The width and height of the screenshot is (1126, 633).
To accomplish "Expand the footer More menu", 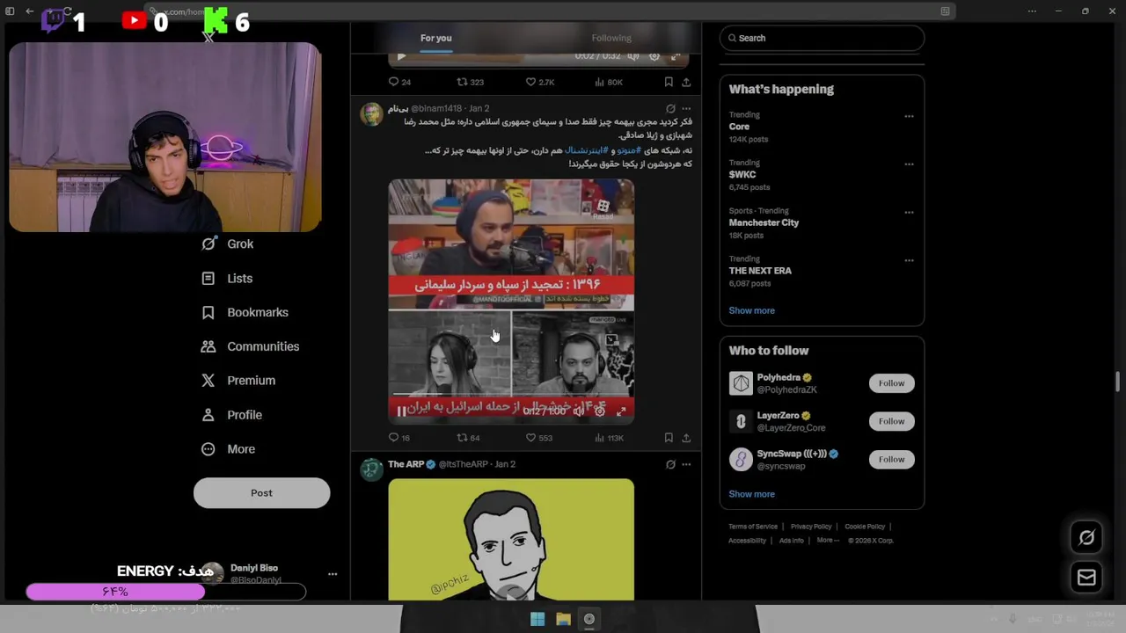I will 828,541.
